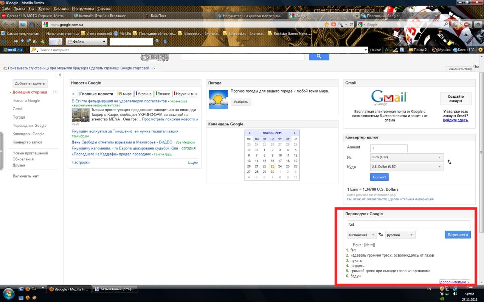Click the translator text field containing fart
This screenshot has width=484, height=302.
(x=408, y=224)
